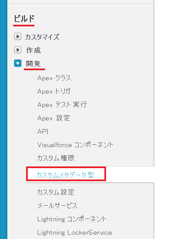Open Apex 設定 link
This screenshot has height=239, width=180.
click(54, 118)
